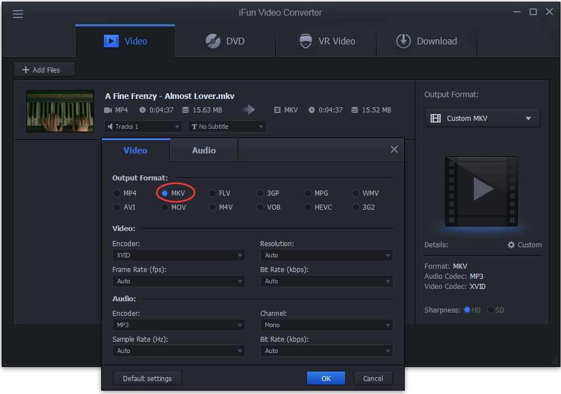Set sharpness to SD
This screenshot has height=394, width=561.
pos(491,310)
